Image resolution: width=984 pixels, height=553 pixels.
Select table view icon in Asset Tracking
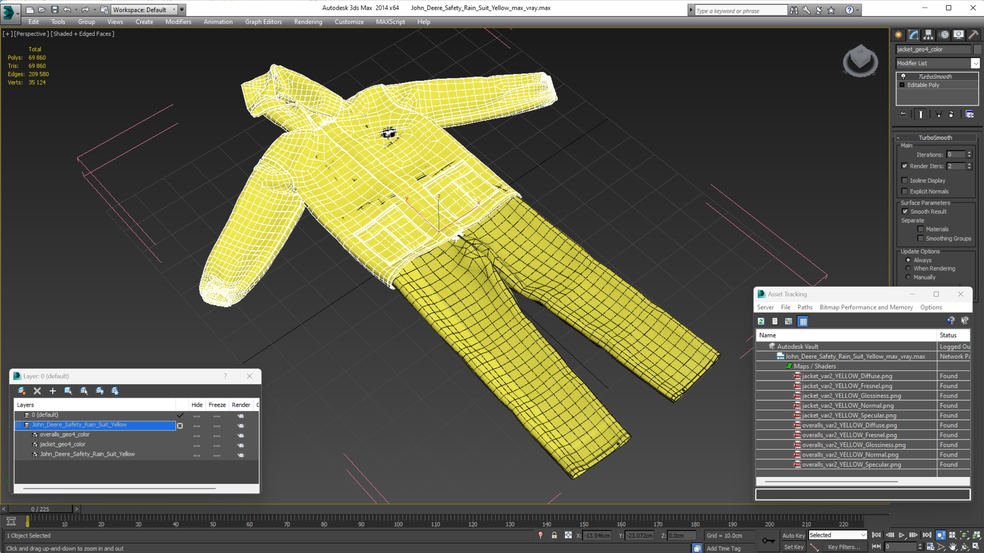pos(803,321)
